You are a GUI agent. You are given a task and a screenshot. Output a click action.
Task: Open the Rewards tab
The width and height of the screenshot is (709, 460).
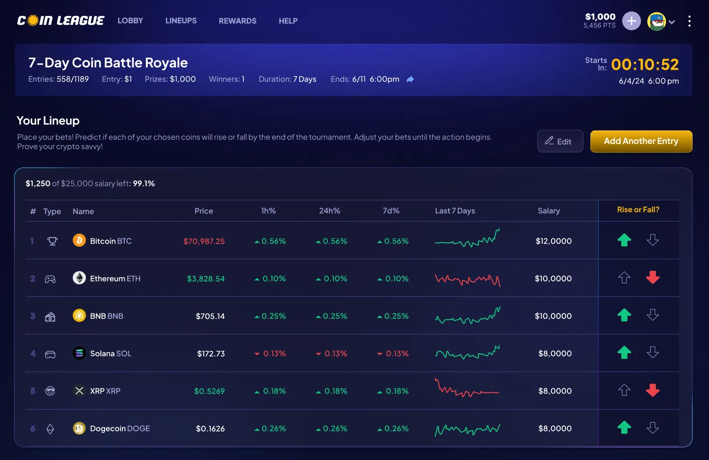point(238,21)
